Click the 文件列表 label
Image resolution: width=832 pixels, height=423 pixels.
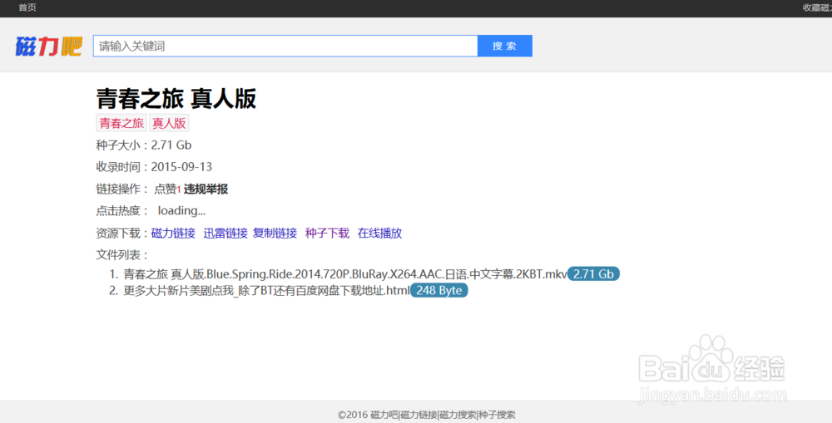click(x=122, y=255)
